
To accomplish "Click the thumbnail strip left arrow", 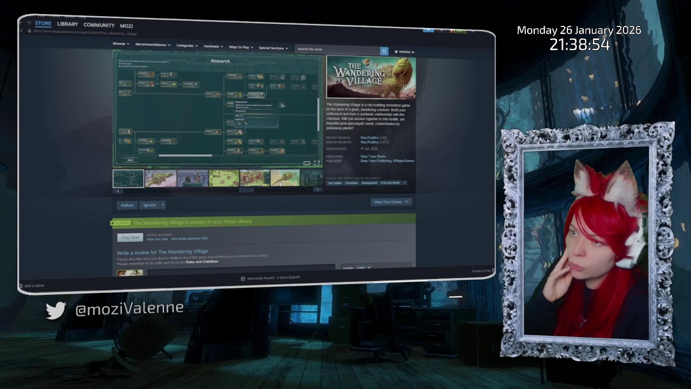I will pyautogui.click(x=118, y=191).
